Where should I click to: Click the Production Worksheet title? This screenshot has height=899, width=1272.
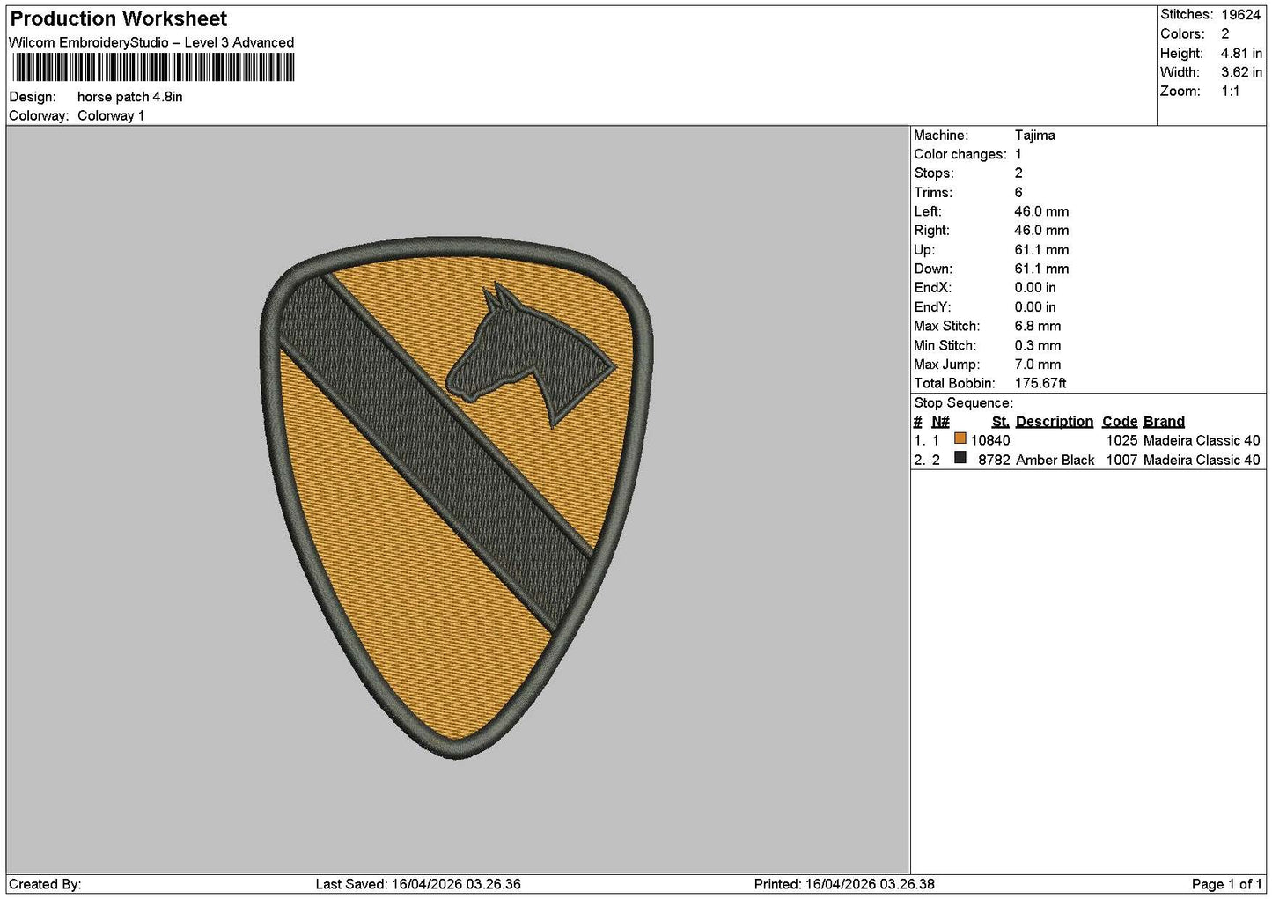click(119, 18)
